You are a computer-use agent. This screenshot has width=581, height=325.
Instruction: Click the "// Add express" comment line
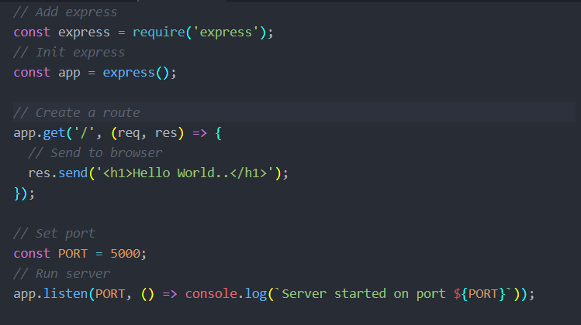(x=65, y=12)
